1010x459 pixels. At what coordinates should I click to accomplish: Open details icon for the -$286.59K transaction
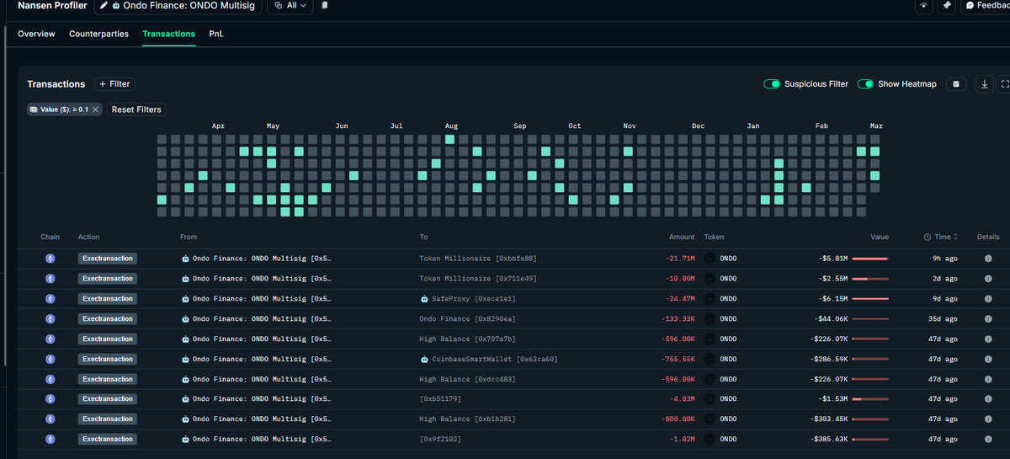(x=988, y=359)
